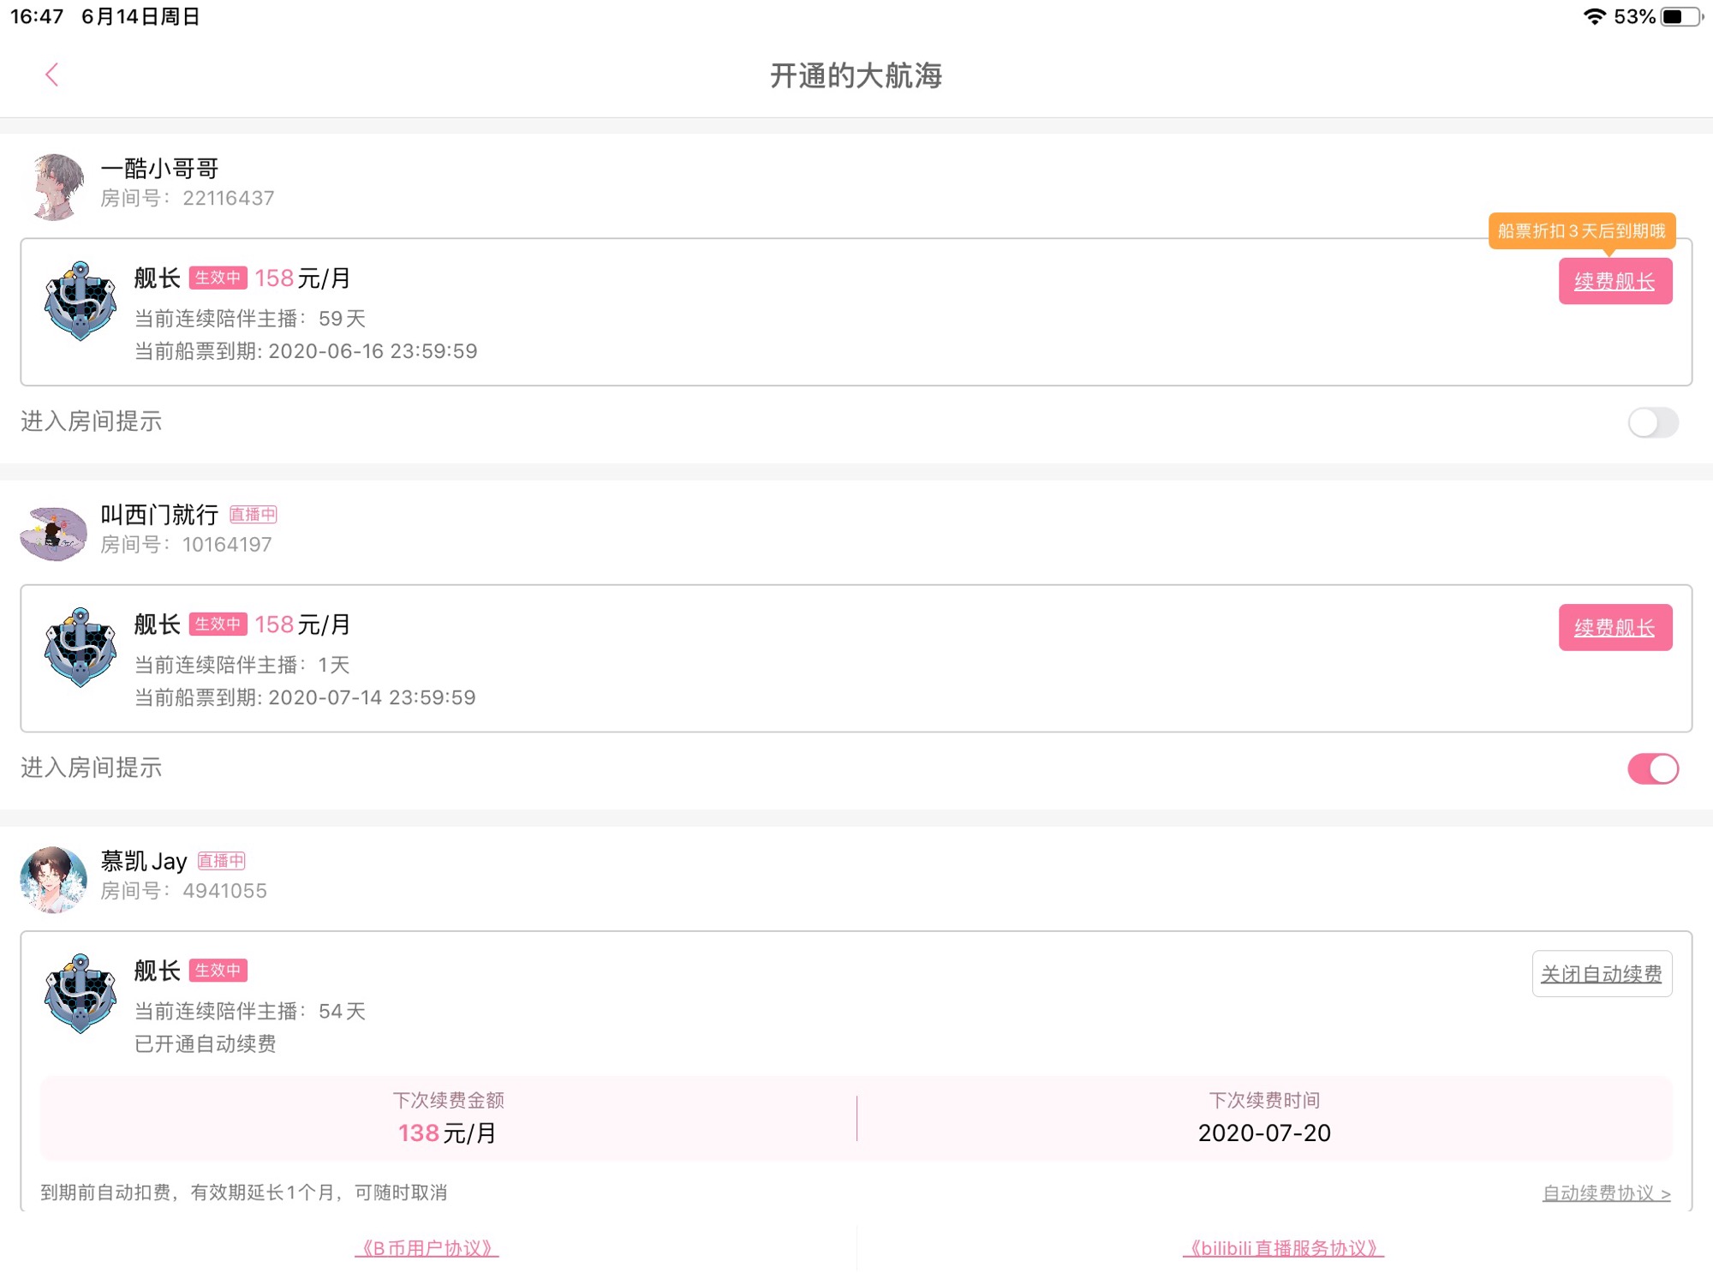Open the bilibili直播服务协议 link
Image resolution: width=1713 pixels, height=1285 pixels.
1283,1248
